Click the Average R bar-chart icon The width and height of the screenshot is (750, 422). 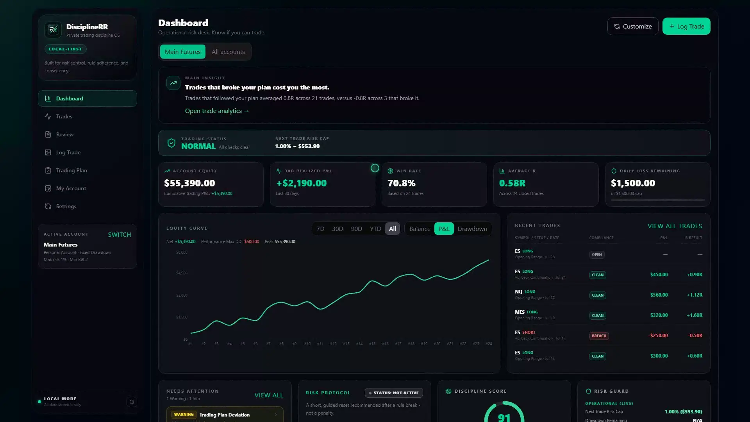(502, 171)
